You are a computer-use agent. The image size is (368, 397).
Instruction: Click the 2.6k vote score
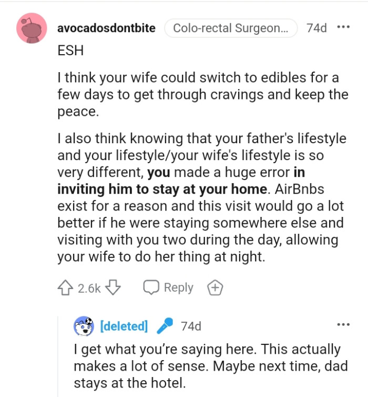coord(89,289)
